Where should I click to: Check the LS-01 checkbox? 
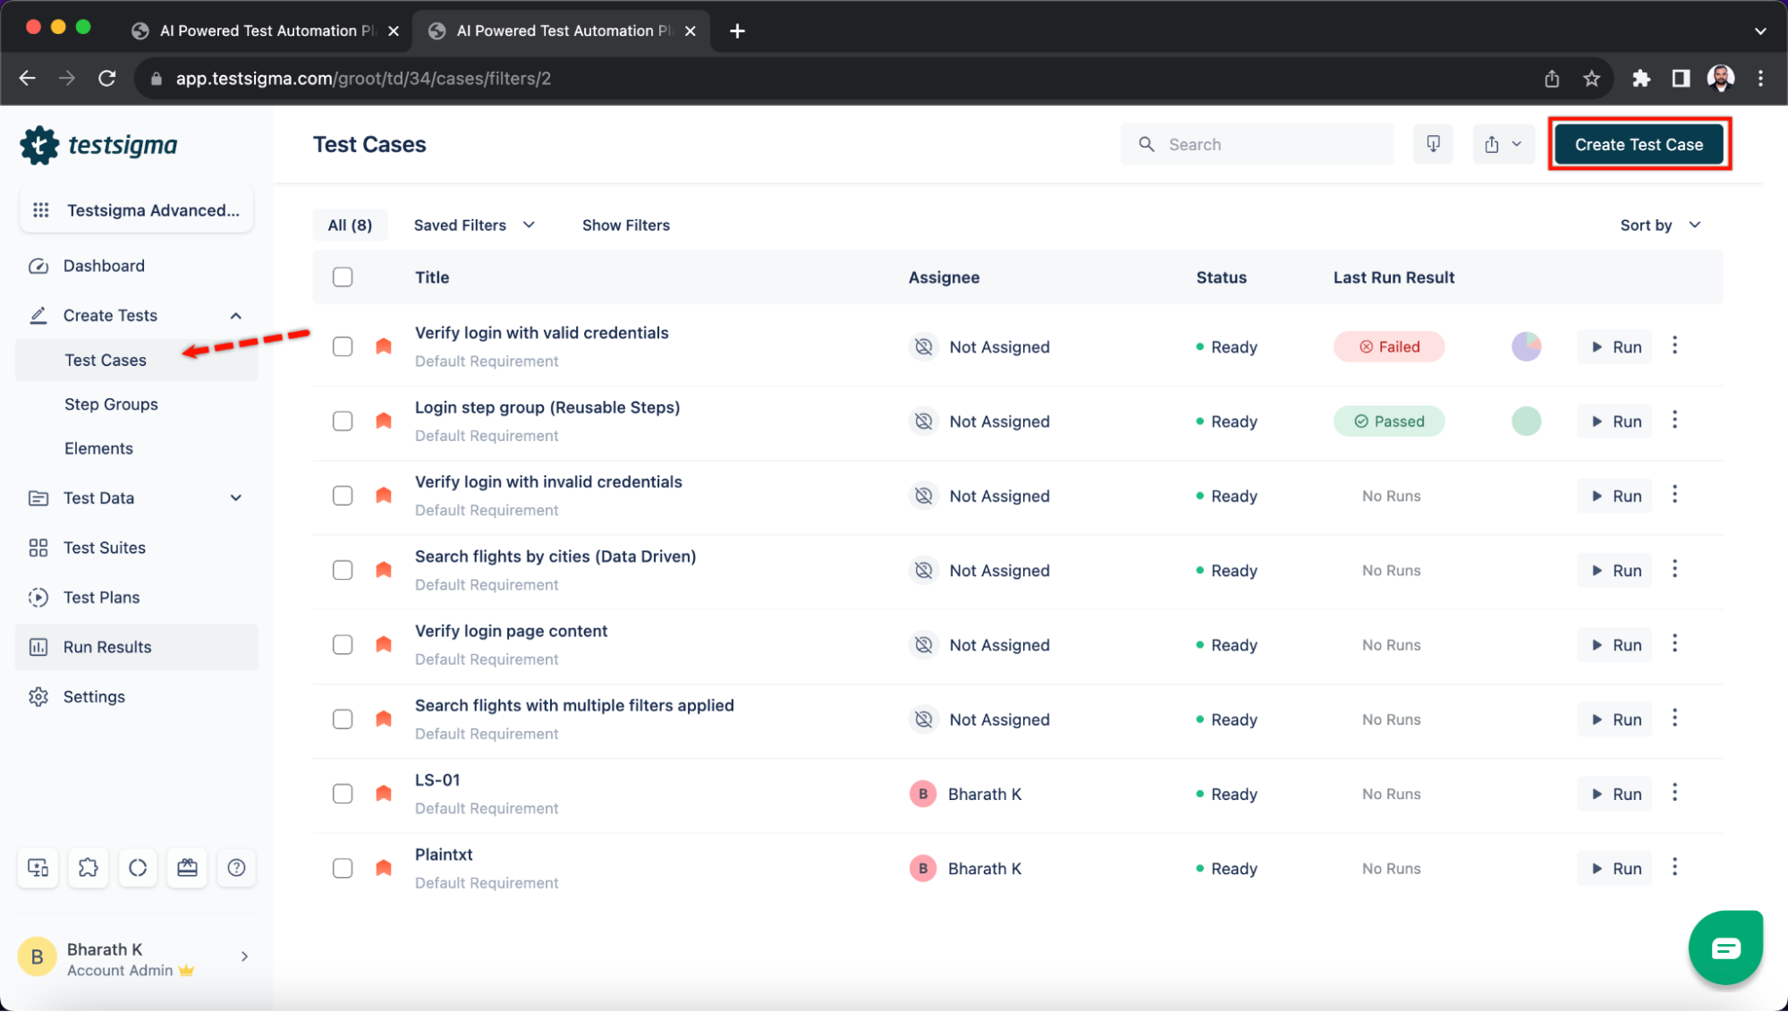click(x=343, y=794)
